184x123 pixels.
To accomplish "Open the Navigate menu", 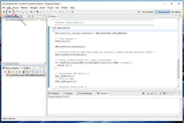I will tap(33, 8).
